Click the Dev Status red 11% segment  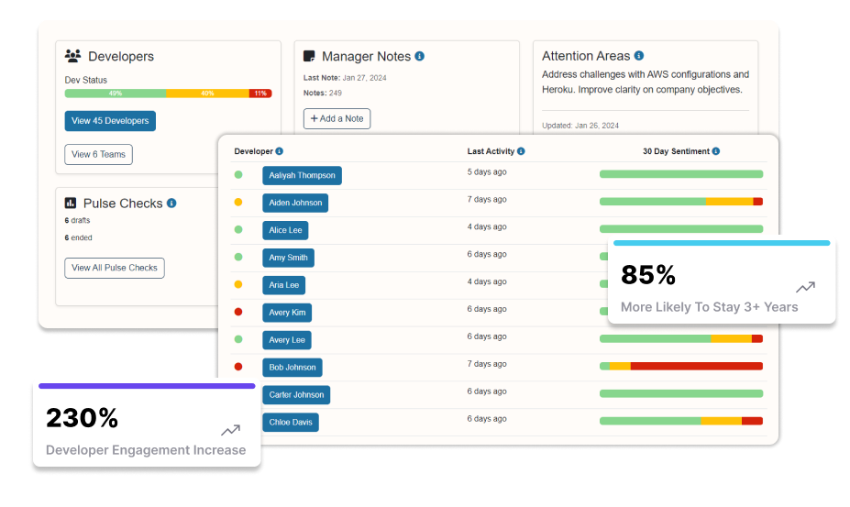click(x=260, y=94)
